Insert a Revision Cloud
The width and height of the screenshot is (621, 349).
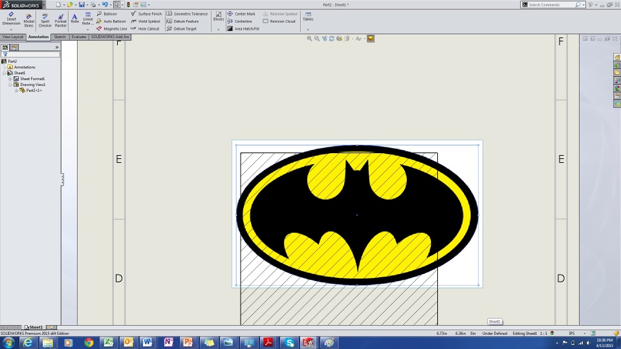point(279,21)
